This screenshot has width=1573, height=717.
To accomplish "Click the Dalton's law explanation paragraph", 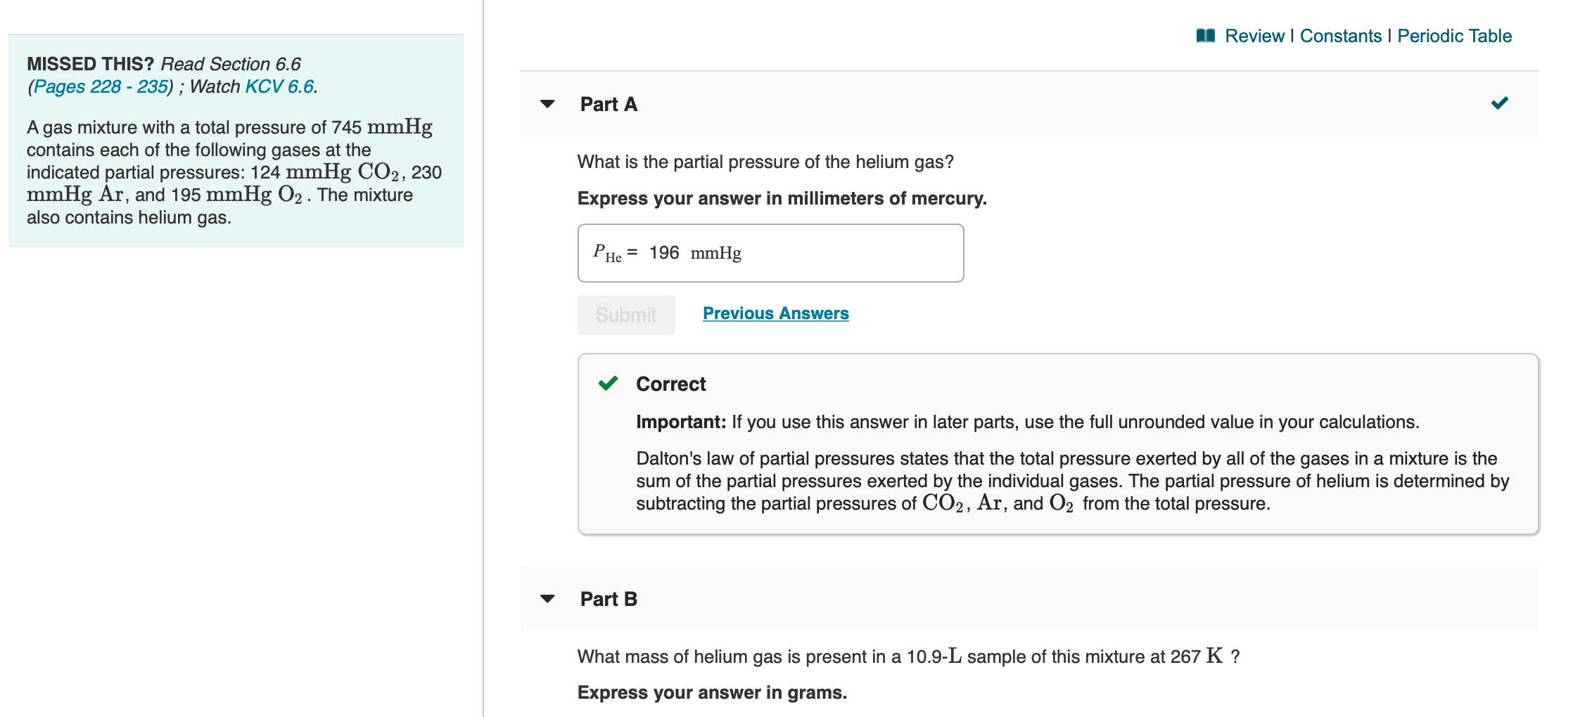I will pyautogui.click(x=1072, y=481).
